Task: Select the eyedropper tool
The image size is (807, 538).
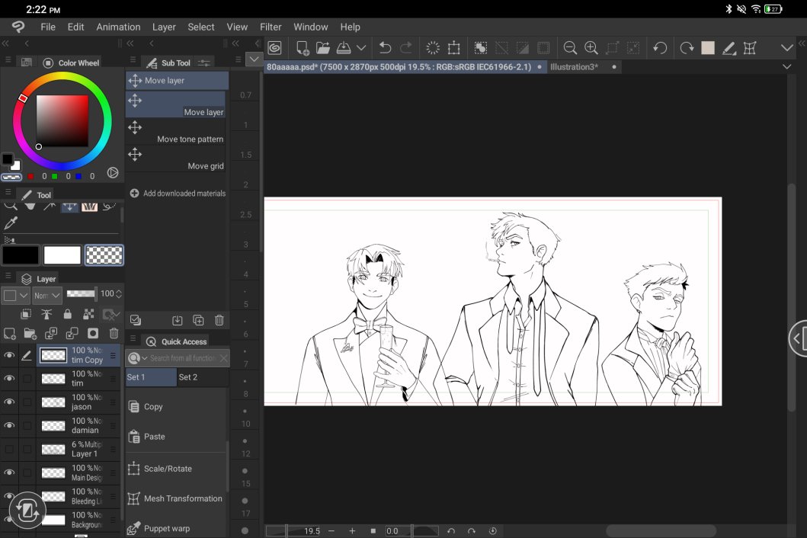Action: point(11,223)
